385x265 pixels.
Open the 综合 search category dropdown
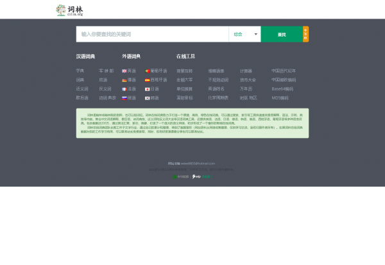tap(245, 34)
